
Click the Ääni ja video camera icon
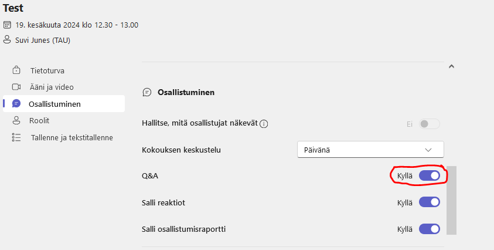coord(16,87)
